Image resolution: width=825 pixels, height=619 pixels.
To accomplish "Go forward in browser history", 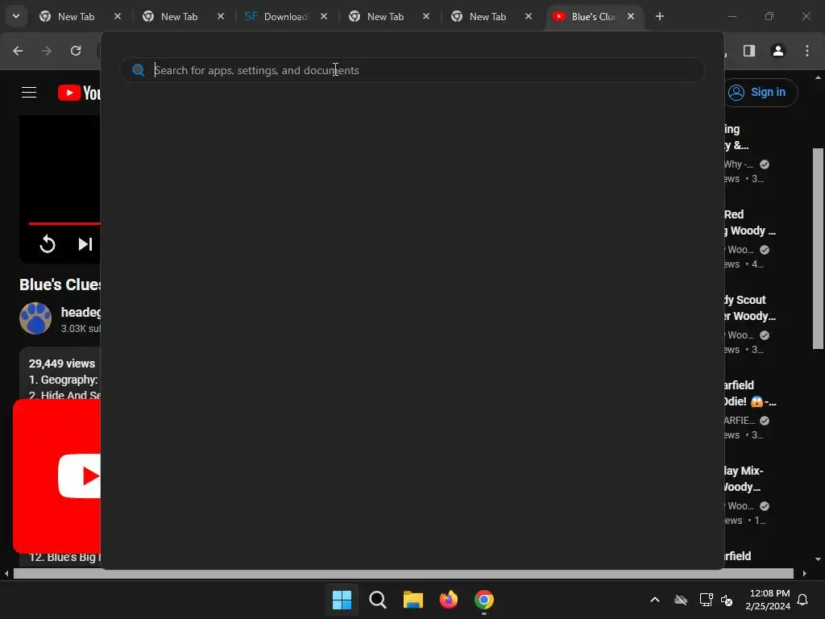I will click(x=47, y=51).
